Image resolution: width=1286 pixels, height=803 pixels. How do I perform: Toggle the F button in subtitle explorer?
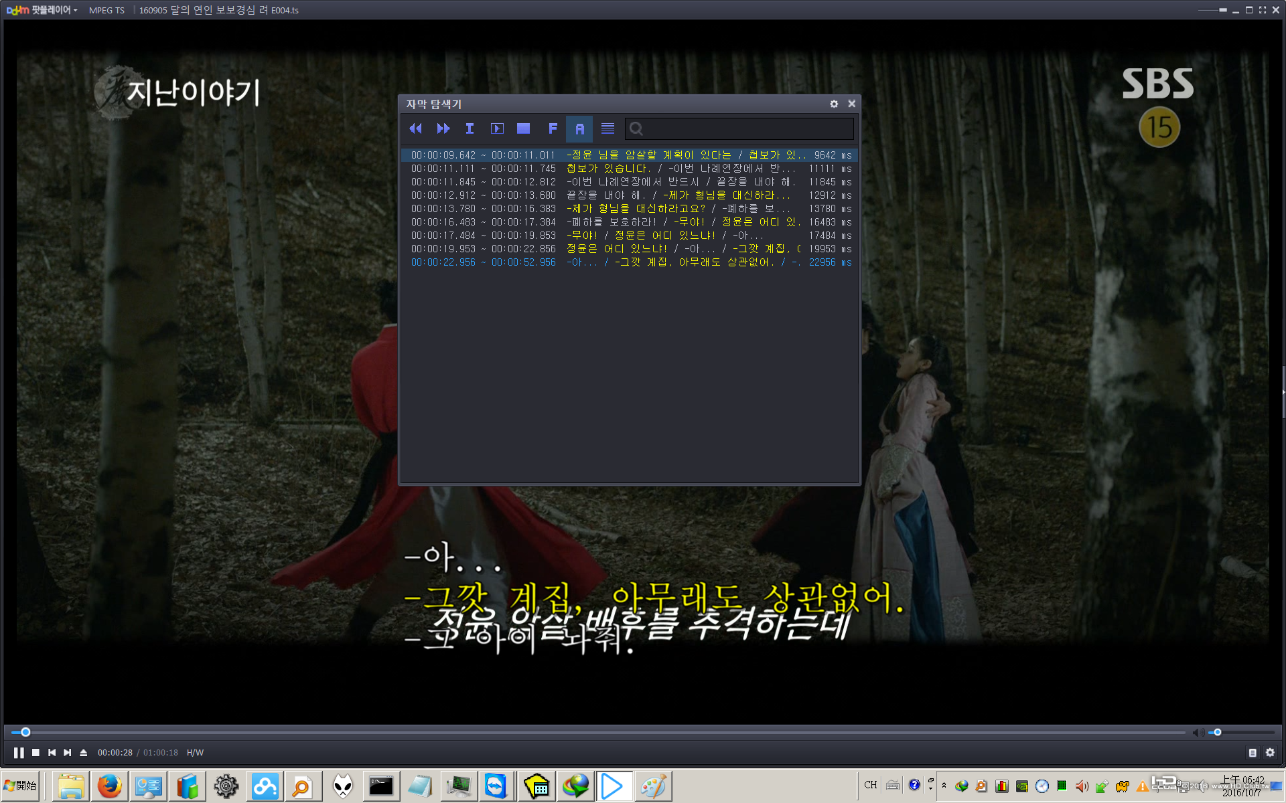(553, 128)
